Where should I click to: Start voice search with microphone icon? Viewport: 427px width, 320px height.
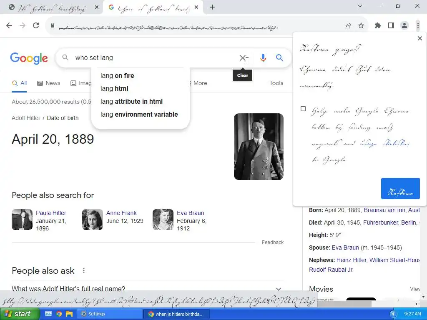(263, 58)
